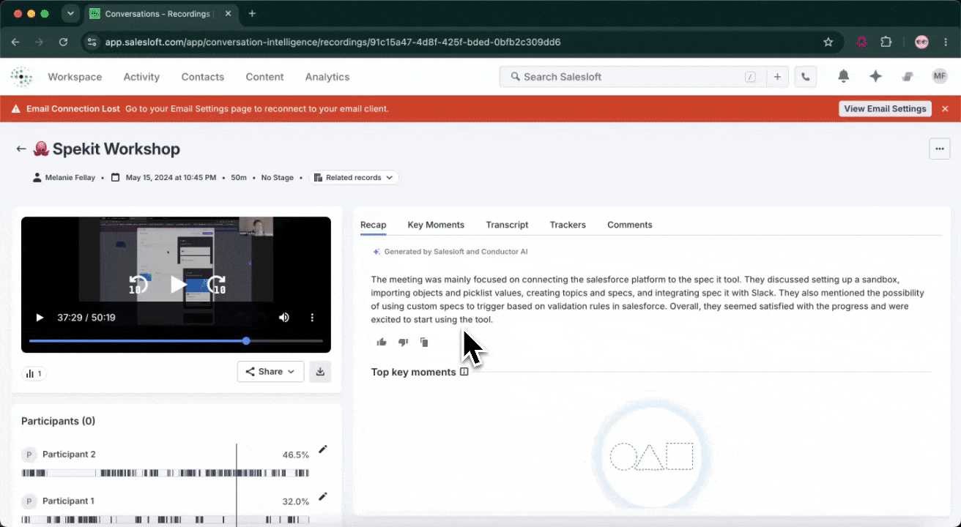Copy the recap text

424,342
